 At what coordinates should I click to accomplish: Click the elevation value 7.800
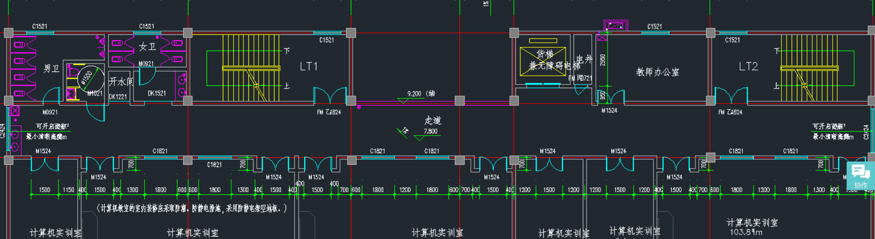click(430, 131)
